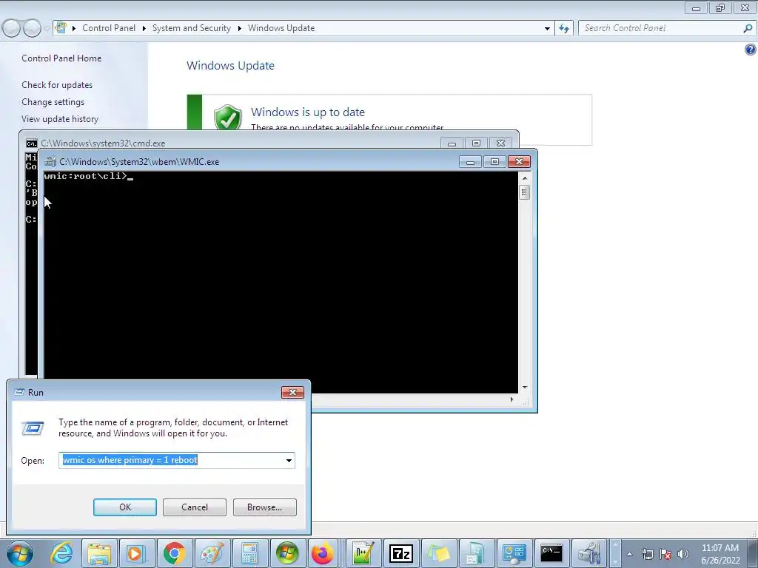
Task: Open Windows Media Player taskbar icon
Action: 136,553
